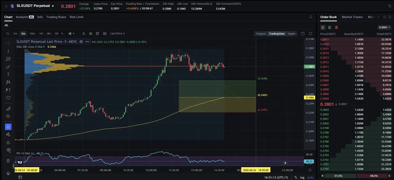Switch chart view to TradingView

point(277,34)
